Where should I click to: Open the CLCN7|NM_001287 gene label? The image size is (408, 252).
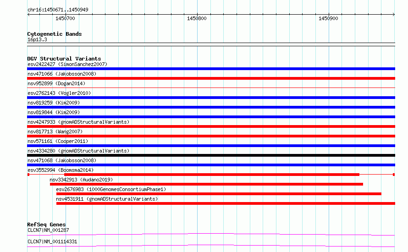click(48, 230)
